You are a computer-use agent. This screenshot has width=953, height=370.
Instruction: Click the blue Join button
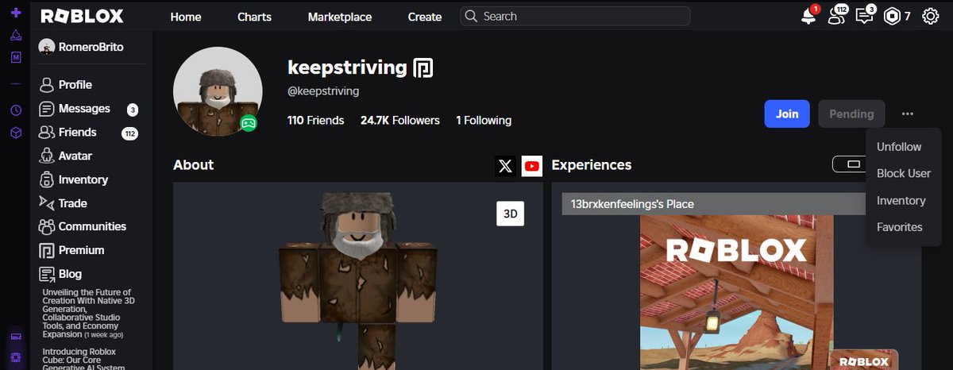tap(787, 114)
